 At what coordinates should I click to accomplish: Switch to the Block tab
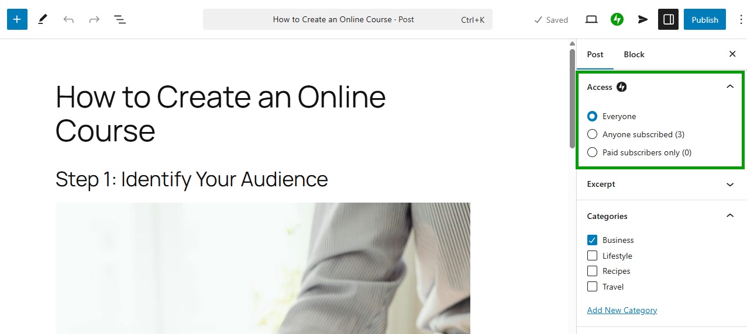[x=634, y=54]
